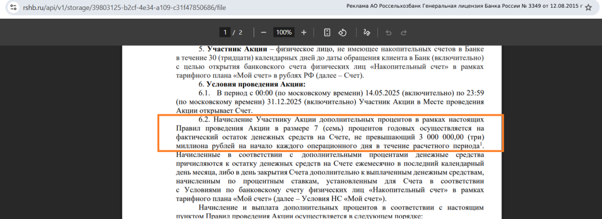Click the undo arrow in PDF toolbar
Image resolution: width=602 pixels, height=219 pixels.
click(x=388, y=33)
